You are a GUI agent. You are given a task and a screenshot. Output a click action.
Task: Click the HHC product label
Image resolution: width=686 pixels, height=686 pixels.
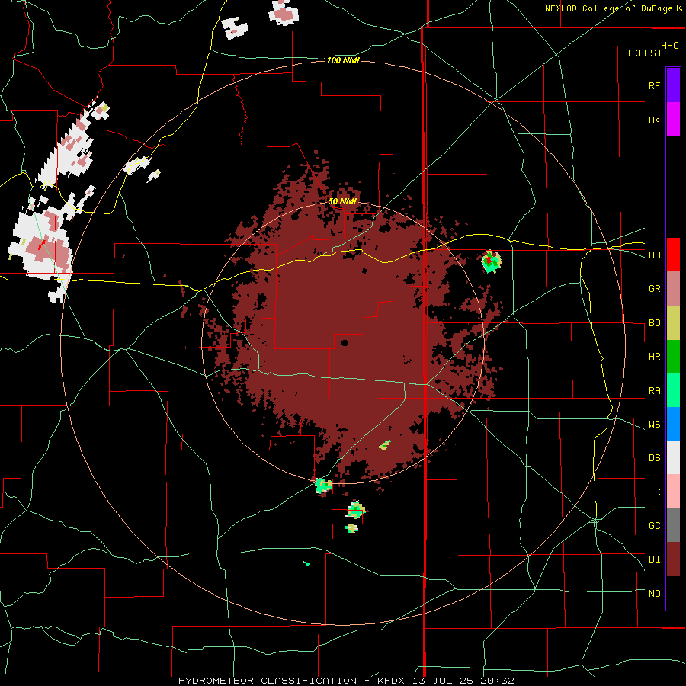coord(670,46)
